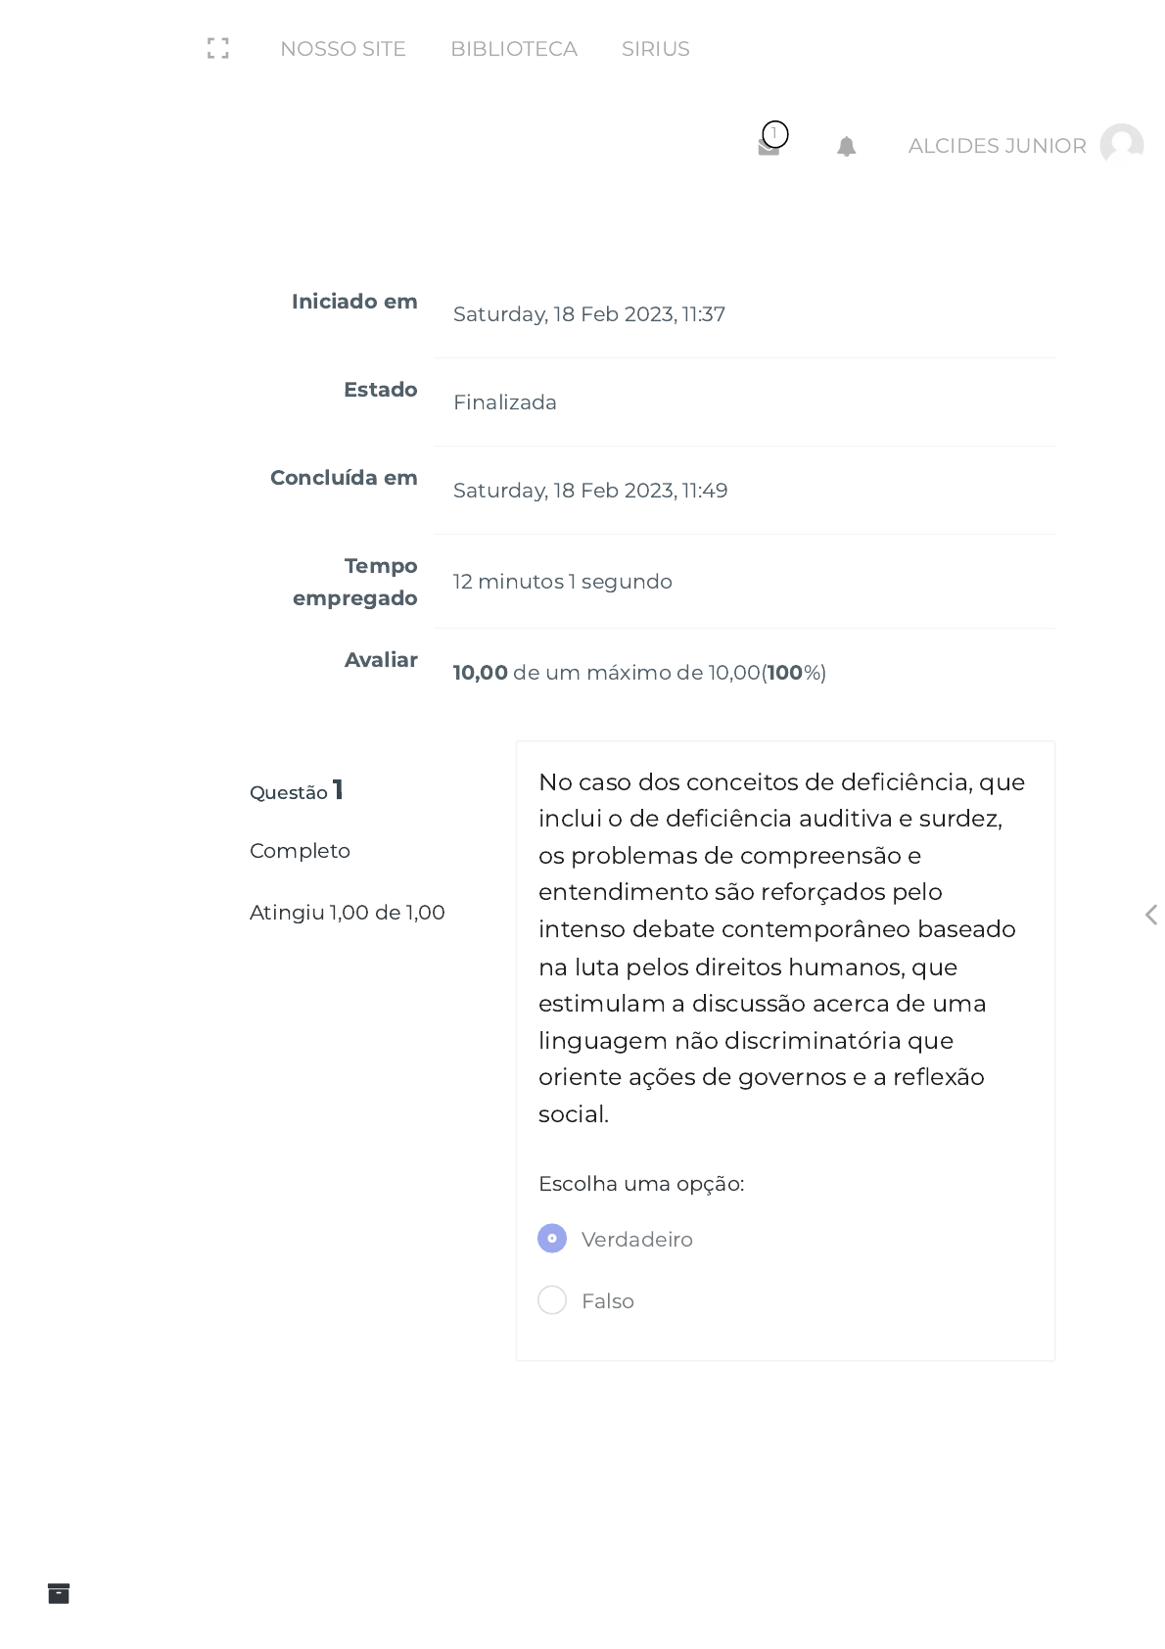The width and height of the screenshot is (1165, 1649).
Task: Open the NOSSO SITE menu item
Action: (x=343, y=49)
